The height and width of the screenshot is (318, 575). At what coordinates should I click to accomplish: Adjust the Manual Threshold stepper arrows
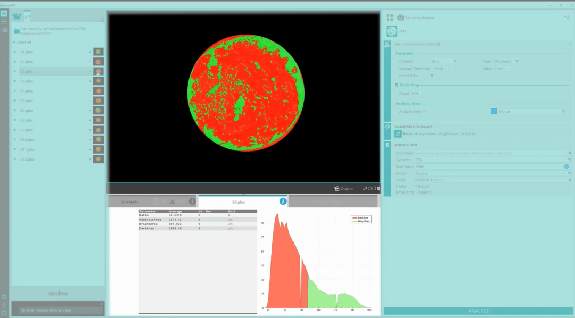448,69
